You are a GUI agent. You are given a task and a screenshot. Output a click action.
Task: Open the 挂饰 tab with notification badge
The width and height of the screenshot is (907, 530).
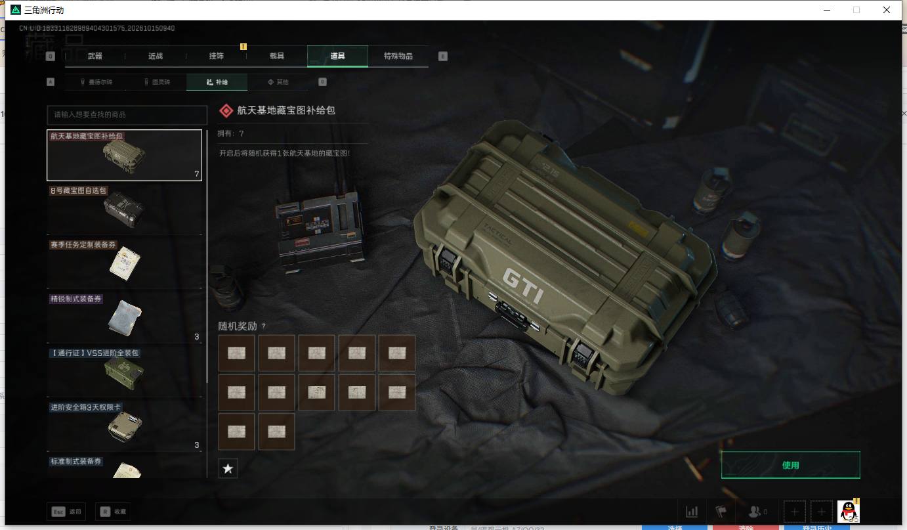[217, 56]
